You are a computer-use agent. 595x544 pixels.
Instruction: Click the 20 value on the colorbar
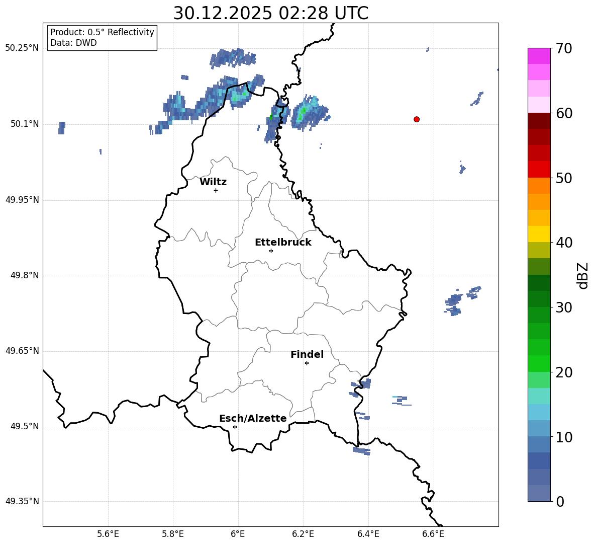point(564,372)
